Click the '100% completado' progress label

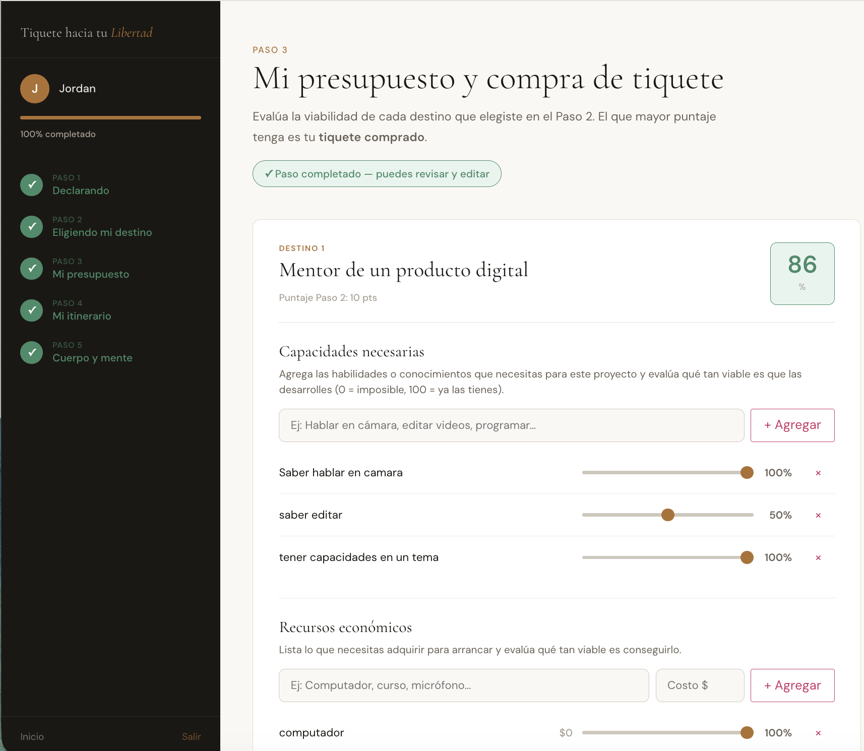pos(58,134)
